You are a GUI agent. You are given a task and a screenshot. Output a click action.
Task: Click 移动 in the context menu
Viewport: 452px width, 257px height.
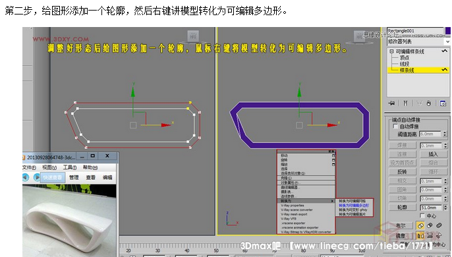284,156
